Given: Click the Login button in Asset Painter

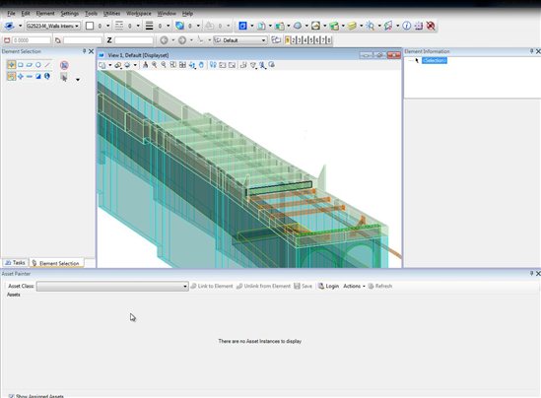Looking at the screenshot, I should coord(328,287).
